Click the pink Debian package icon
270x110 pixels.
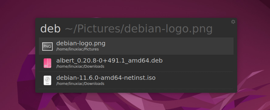tap(47, 63)
